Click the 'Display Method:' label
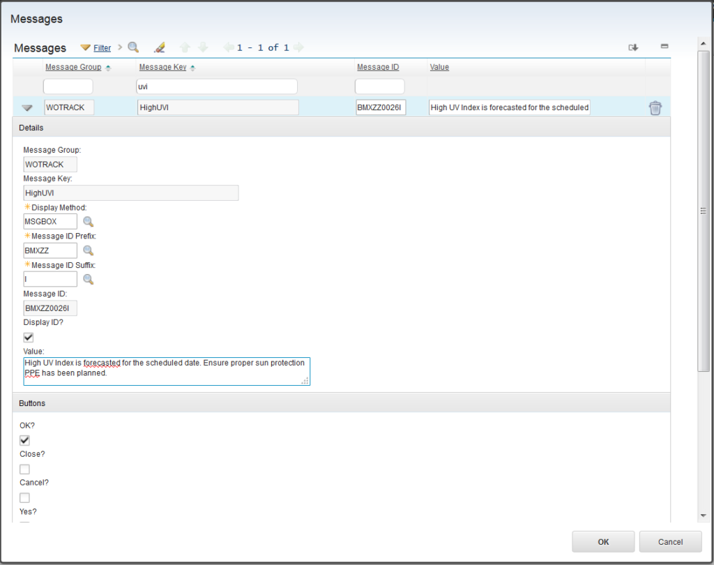The height and width of the screenshot is (565, 714). [x=59, y=207]
